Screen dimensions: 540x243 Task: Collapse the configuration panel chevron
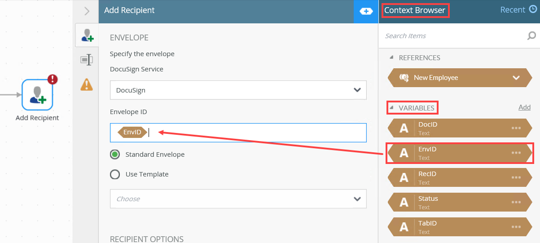(87, 11)
